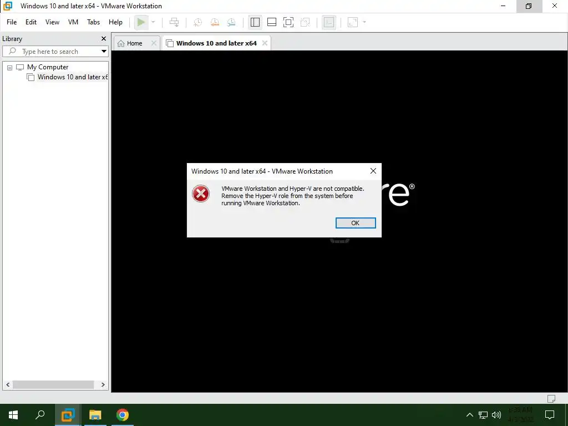Click Enter full screen mode icon
568x426 pixels.
288,22
